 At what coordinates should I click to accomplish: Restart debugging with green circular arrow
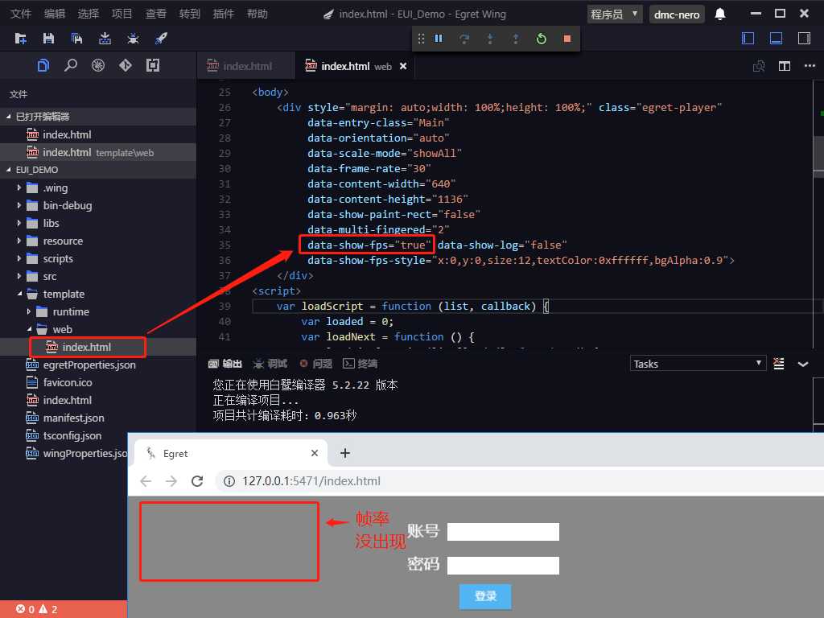(x=542, y=39)
